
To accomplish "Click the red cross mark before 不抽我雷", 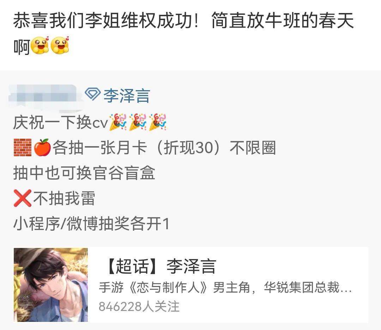I will pos(23,198).
